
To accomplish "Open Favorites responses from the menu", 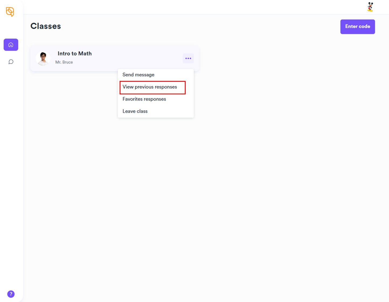I will [x=144, y=99].
